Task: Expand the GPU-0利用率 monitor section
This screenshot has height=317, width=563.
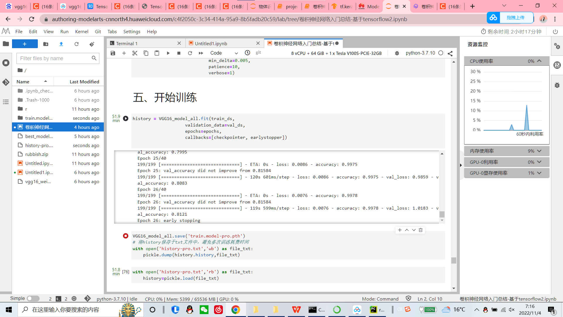Action: pyautogui.click(x=539, y=162)
